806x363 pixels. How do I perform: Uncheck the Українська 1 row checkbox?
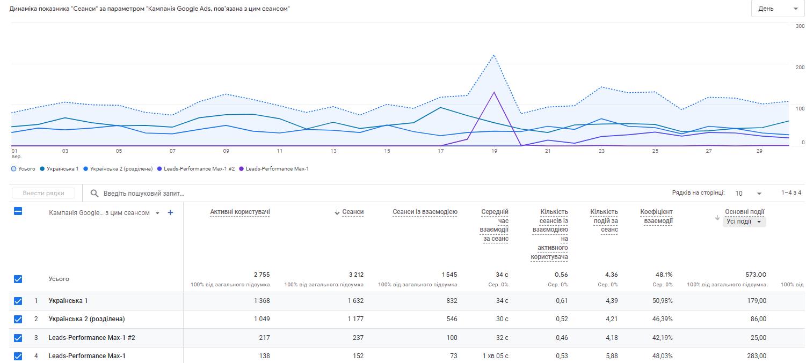tap(18, 301)
